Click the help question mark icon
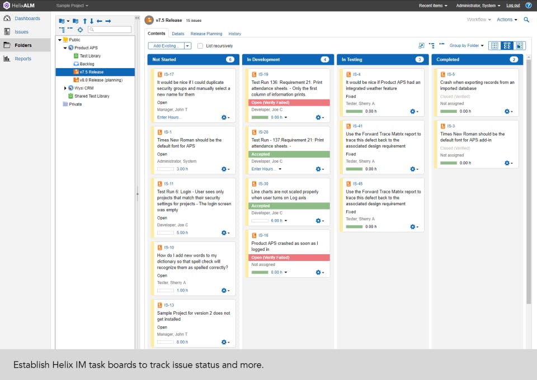This screenshot has height=380, width=537. pyautogui.click(x=529, y=6)
